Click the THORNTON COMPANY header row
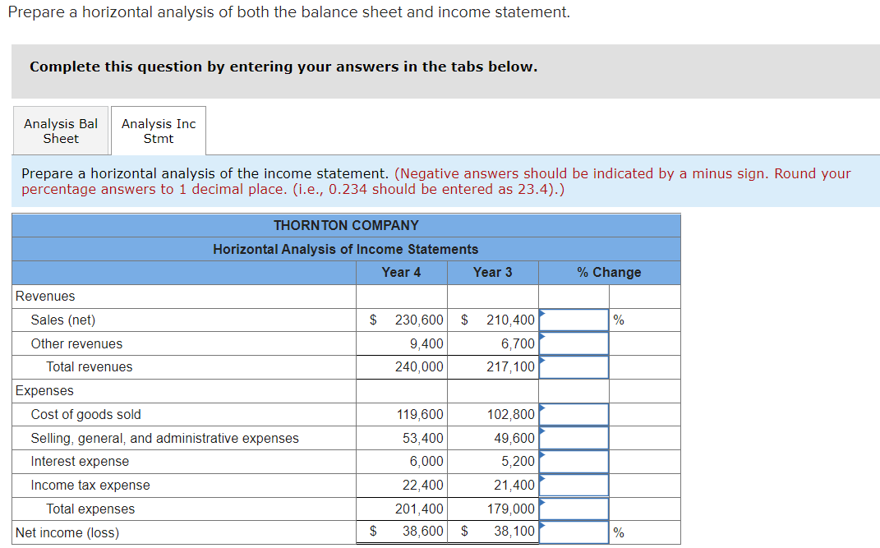880x548 pixels. (x=345, y=225)
